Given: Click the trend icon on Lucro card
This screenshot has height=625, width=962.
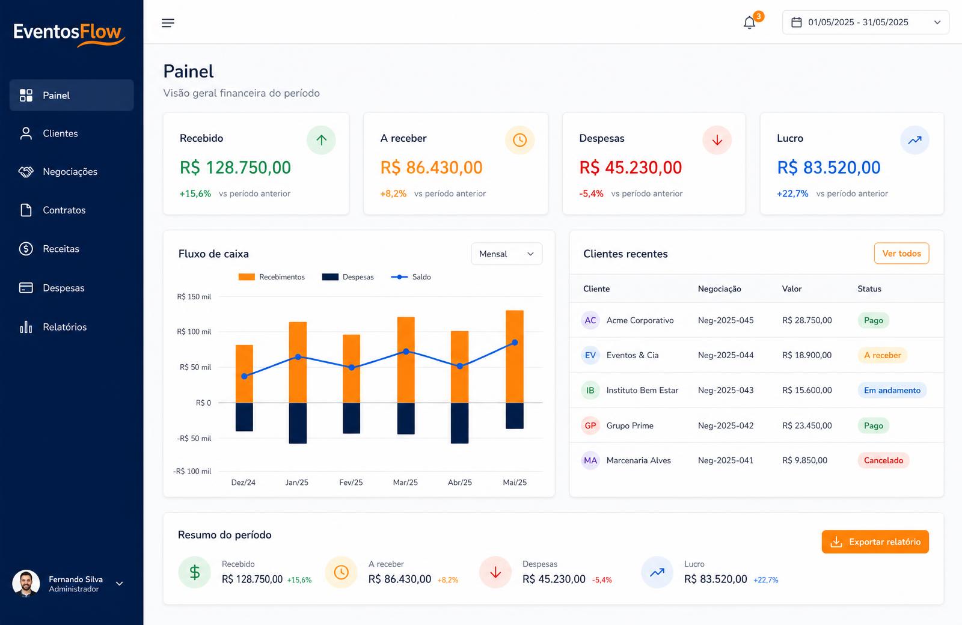Looking at the screenshot, I should coord(915,140).
